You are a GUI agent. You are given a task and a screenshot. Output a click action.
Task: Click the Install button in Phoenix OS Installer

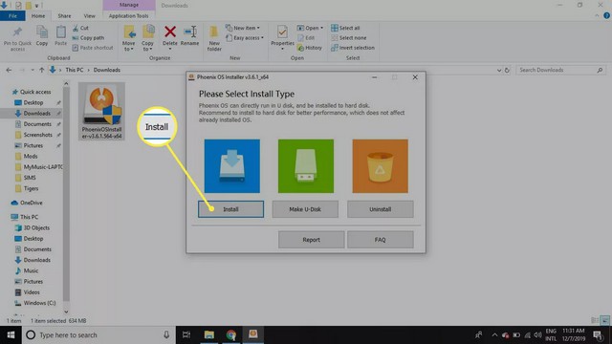click(x=230, y=209)
